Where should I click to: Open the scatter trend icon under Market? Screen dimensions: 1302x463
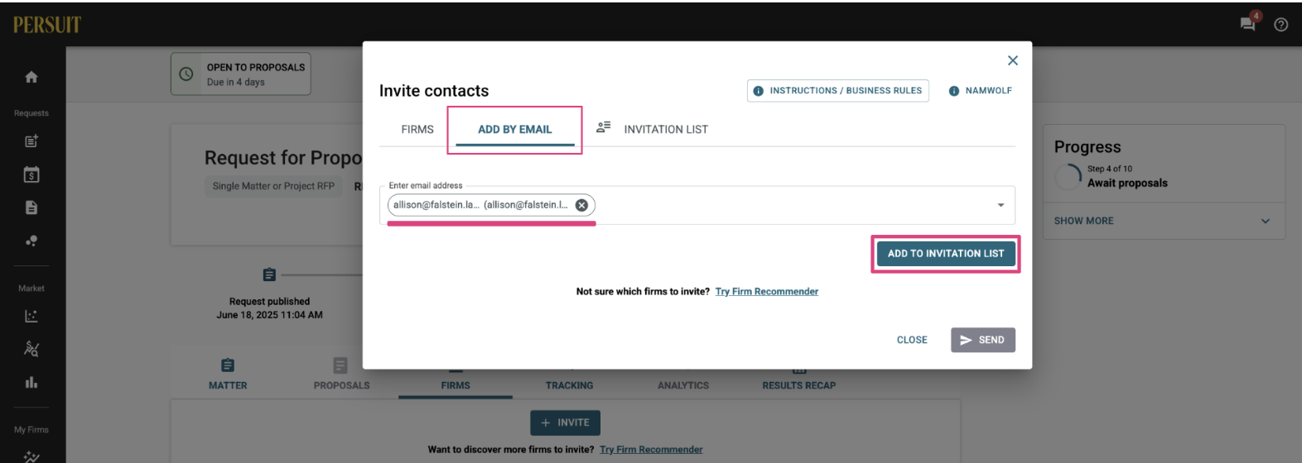pyautogui.click(x=31, y=349)
